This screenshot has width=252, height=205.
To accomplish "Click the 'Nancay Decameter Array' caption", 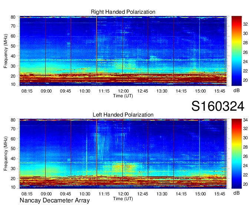I will coord(54,201).
